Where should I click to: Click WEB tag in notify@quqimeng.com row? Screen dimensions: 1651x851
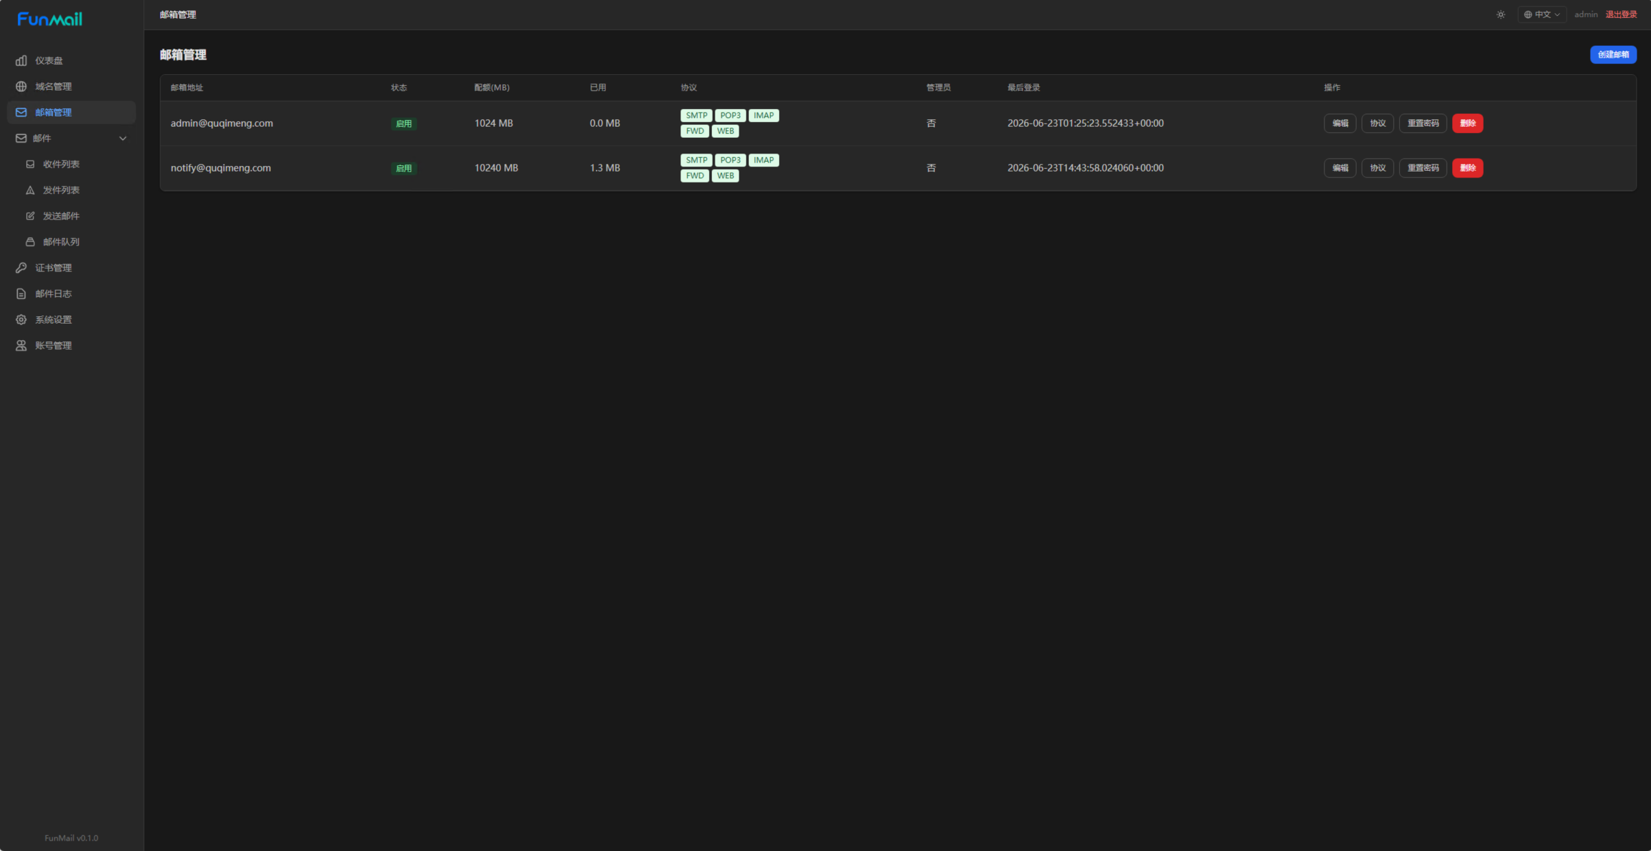coord(725,176)
